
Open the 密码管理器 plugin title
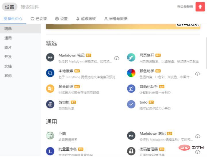coord(149,149)
